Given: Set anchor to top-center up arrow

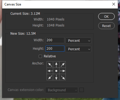Looking at the screenshot, I should click(56, 64).
